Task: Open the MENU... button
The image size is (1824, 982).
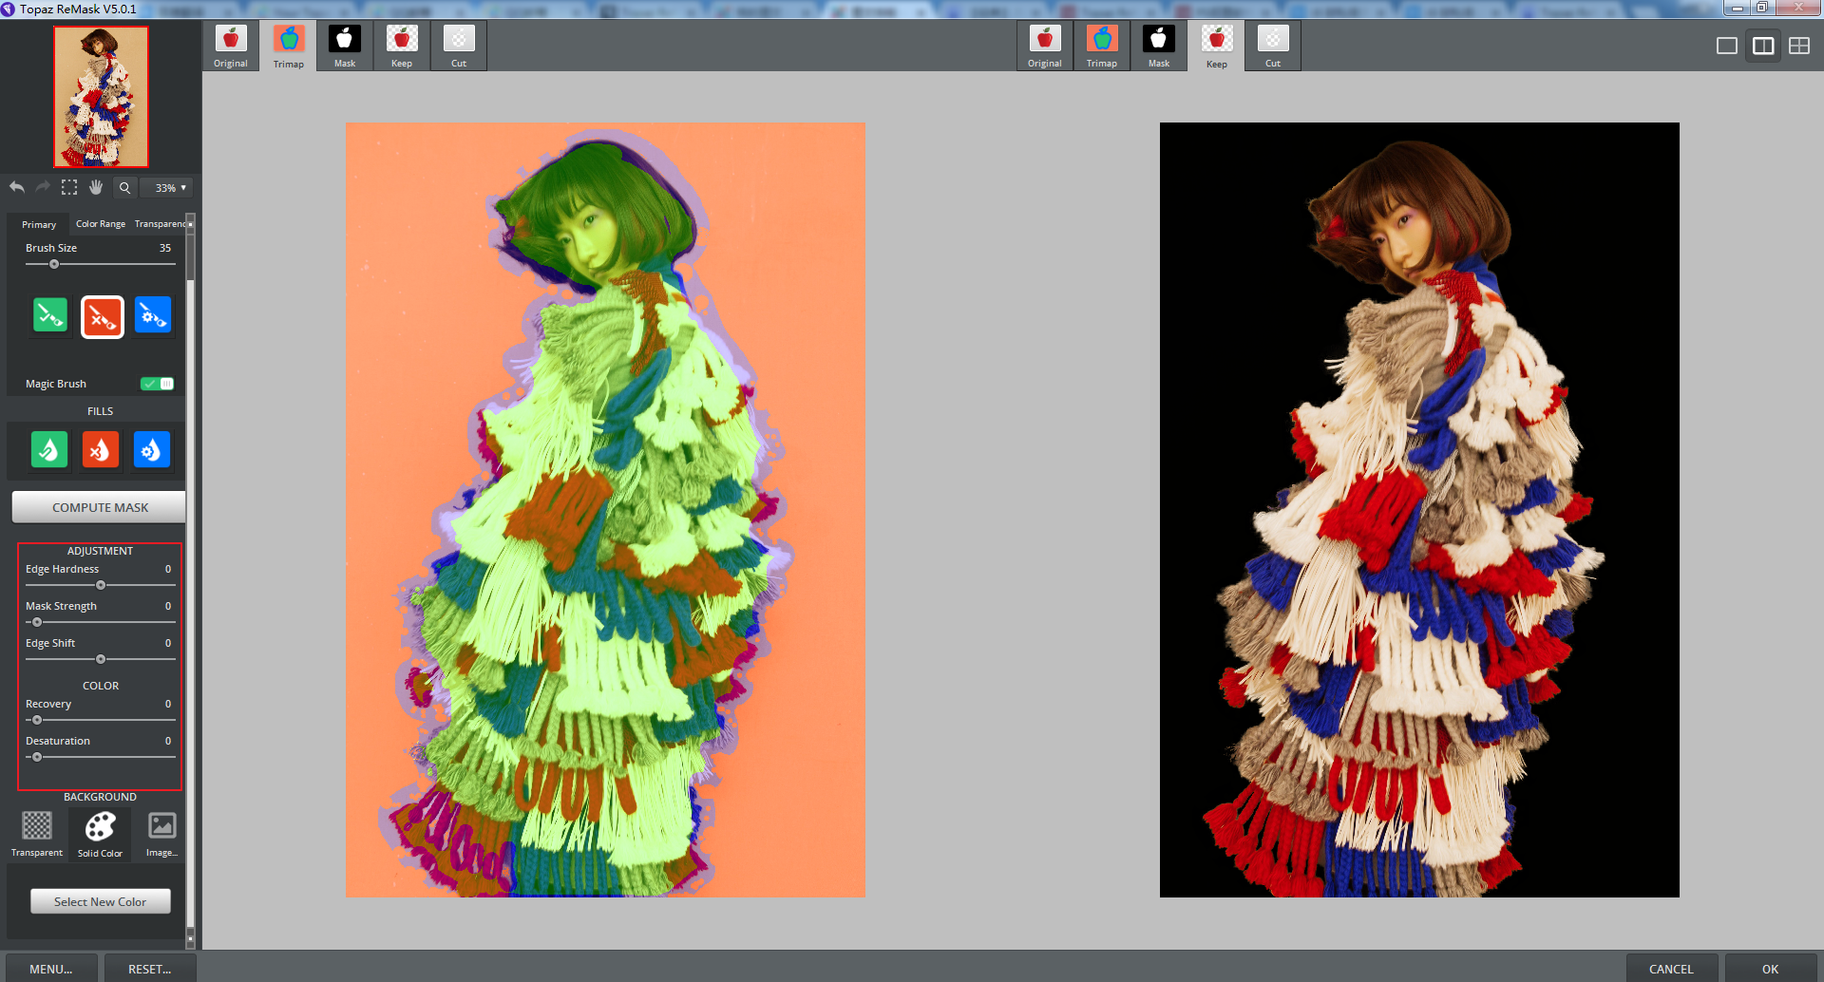Action: pos(51,969)
